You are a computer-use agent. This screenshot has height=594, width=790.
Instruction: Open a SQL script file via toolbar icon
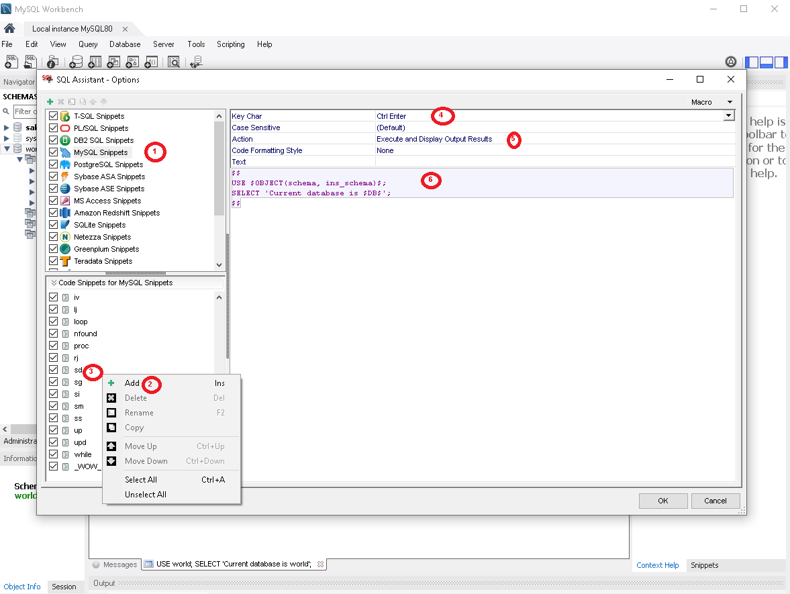click(31, 62)
